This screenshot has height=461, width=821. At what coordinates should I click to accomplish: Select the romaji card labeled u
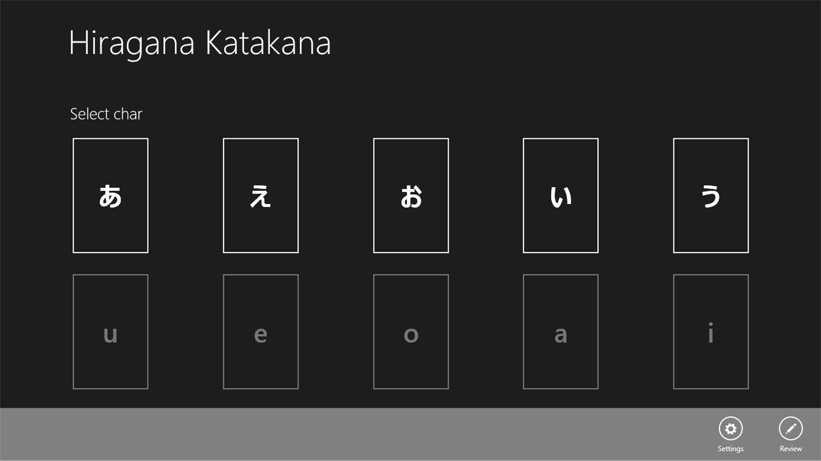(x=111, y=332)
